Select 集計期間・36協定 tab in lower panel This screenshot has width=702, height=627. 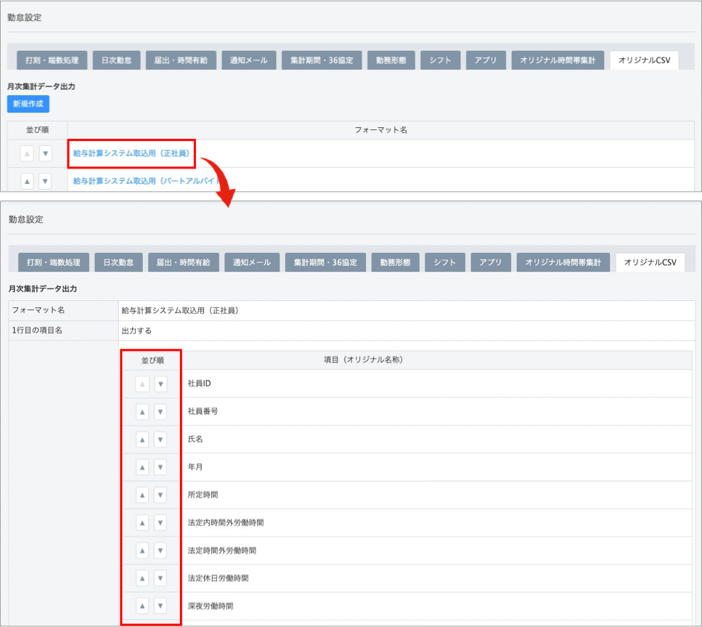[x=325, y=262]
